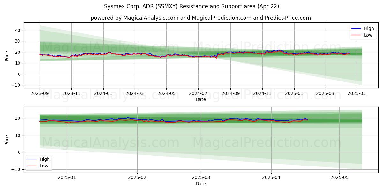Screen dimensions: 383x191
Task: Click the '2024-05' x-axis label
Action: [166, 94]
